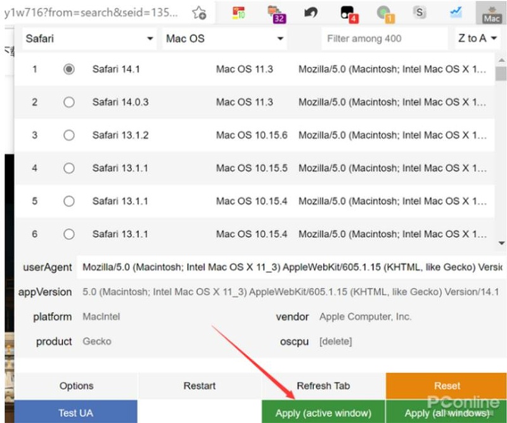This screenshot has width=507, height=423.
Task: Click the Apply (active window) button
Action: (323, 413)
